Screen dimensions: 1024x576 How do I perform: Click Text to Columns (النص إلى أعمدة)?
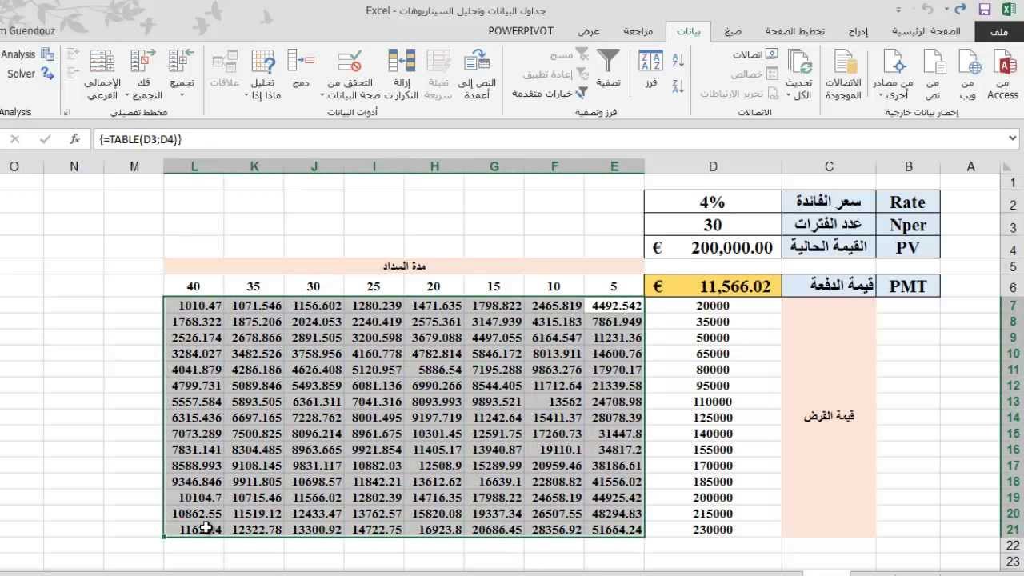(478, 74)
